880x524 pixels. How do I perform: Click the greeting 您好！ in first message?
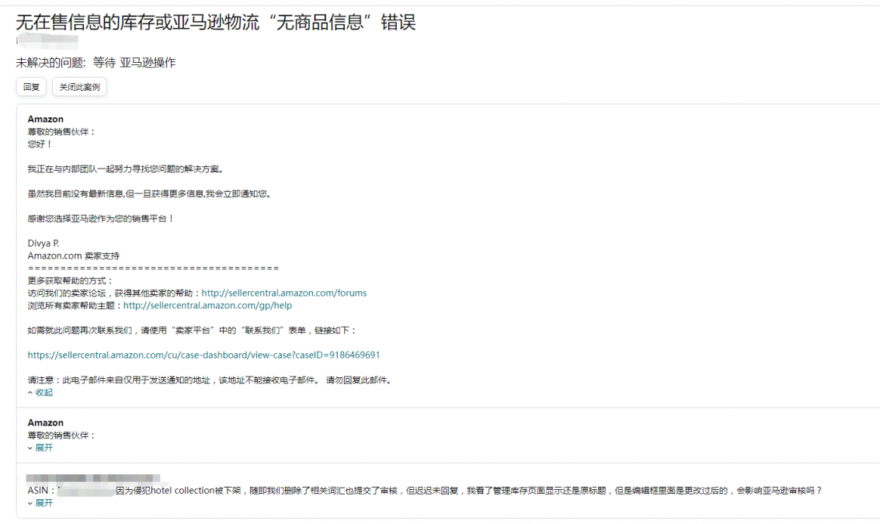coord(40,144)
